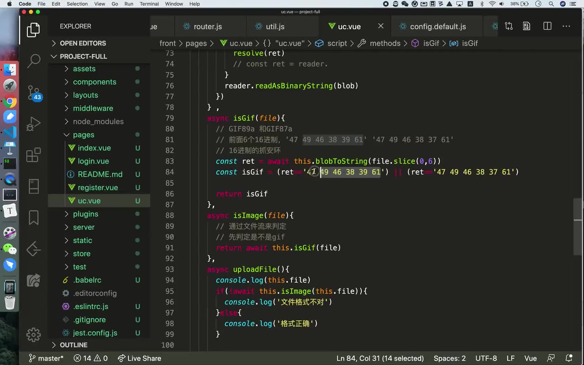Change end of line sequence LF
584x365 pixels.
pyautogui.click(x=510, y=358)
